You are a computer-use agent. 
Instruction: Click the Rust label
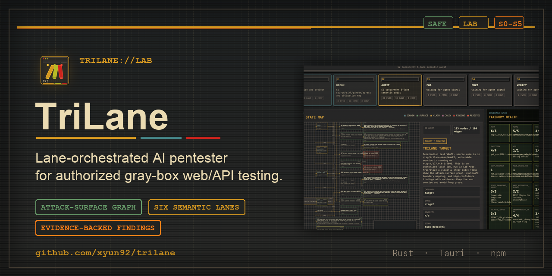(403, 253)
